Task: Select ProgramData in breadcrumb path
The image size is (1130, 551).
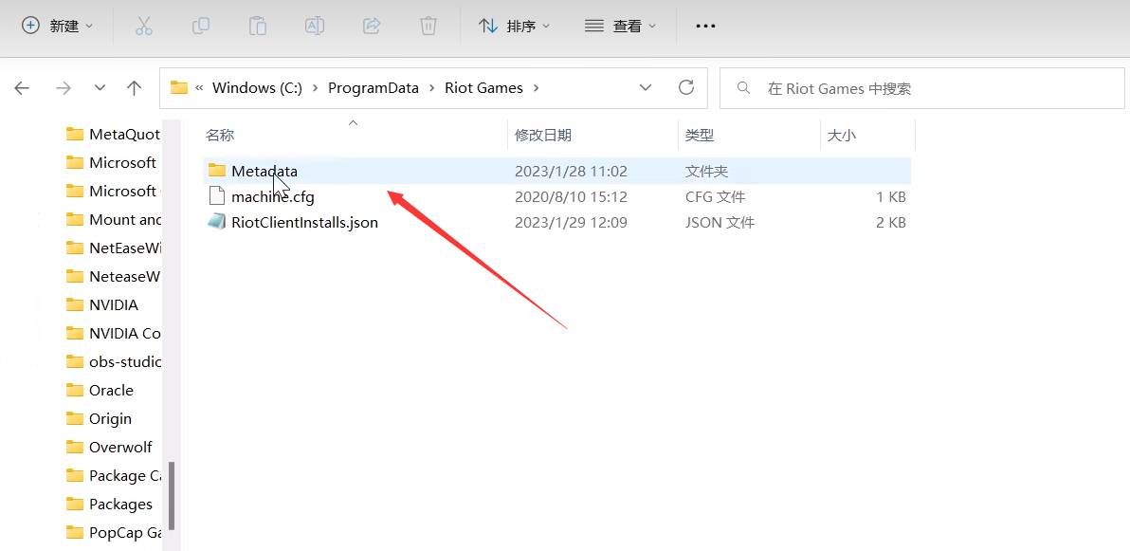Action: click(x=374, y=88)
